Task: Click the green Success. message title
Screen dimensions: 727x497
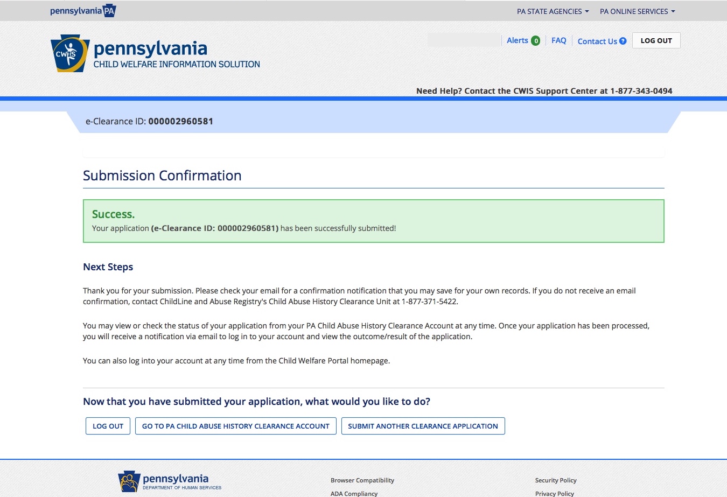Action: (113, 214)
